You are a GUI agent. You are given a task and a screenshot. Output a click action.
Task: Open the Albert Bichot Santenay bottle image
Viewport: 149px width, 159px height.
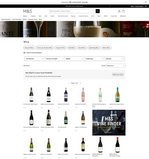tap(48, 95)
